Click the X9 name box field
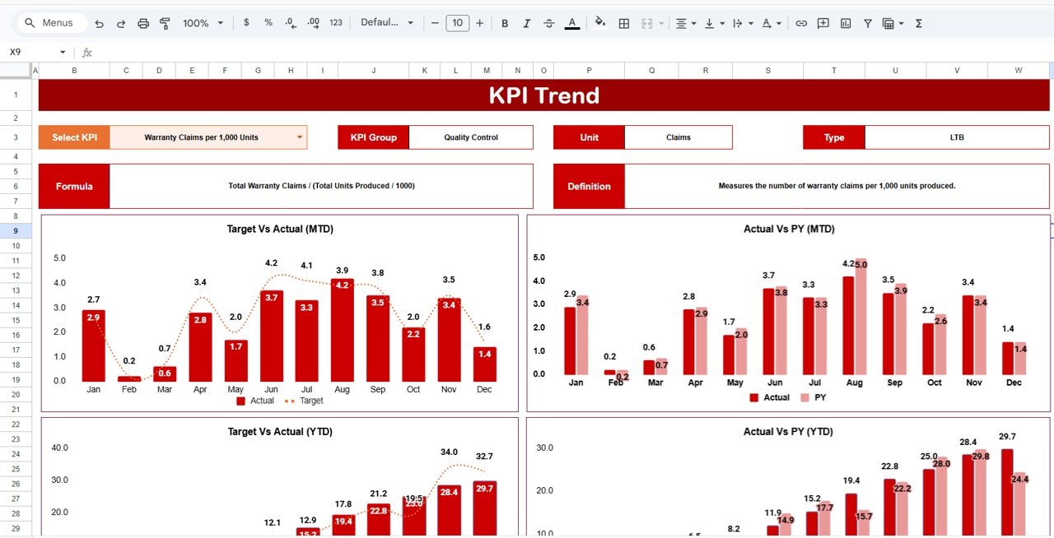 click(x=33, y=52)
